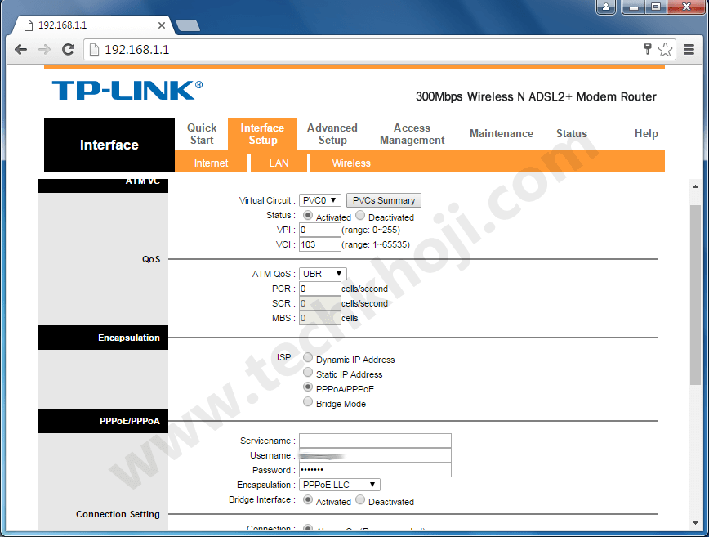Click the PCR cells/second field

tap(319, 289)
